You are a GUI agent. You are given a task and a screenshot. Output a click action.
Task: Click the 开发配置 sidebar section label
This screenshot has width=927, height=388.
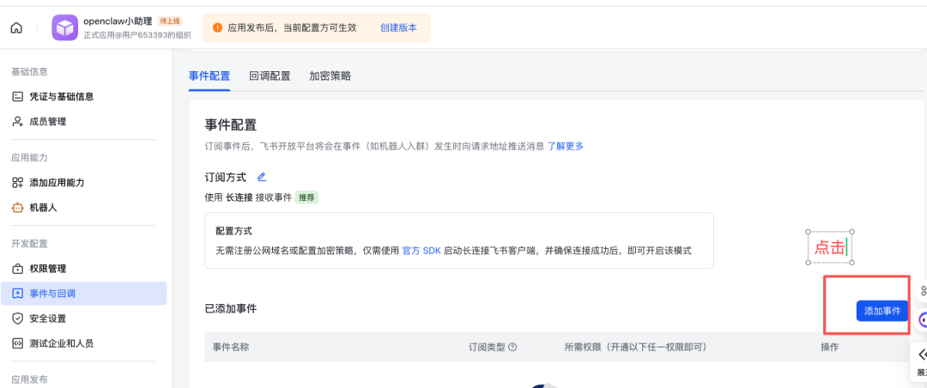pos(29,244)
